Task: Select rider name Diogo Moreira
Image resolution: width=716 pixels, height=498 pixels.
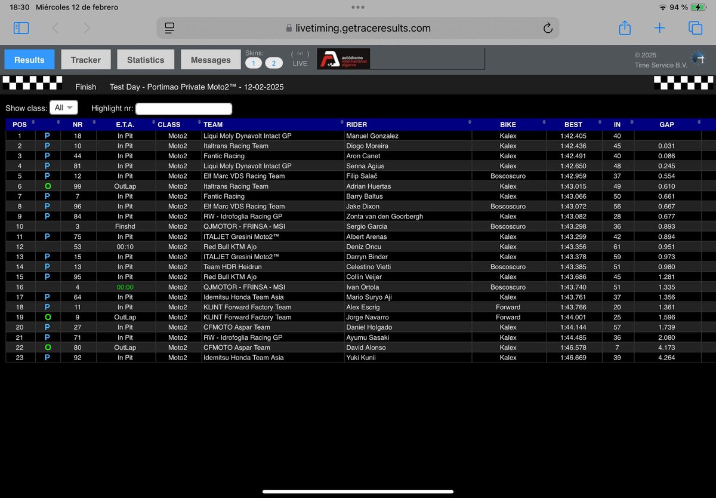Action: pos(367,146)
